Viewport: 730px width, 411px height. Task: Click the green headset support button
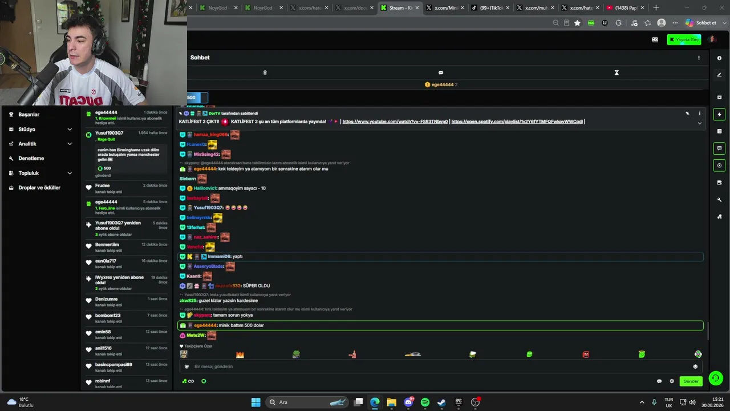[716, 378]
